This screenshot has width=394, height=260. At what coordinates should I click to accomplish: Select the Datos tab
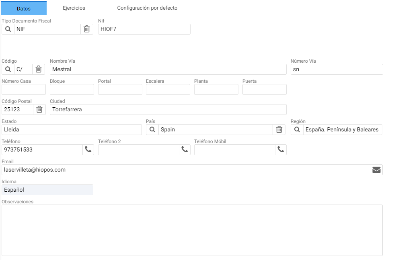(x=24, y=8)
